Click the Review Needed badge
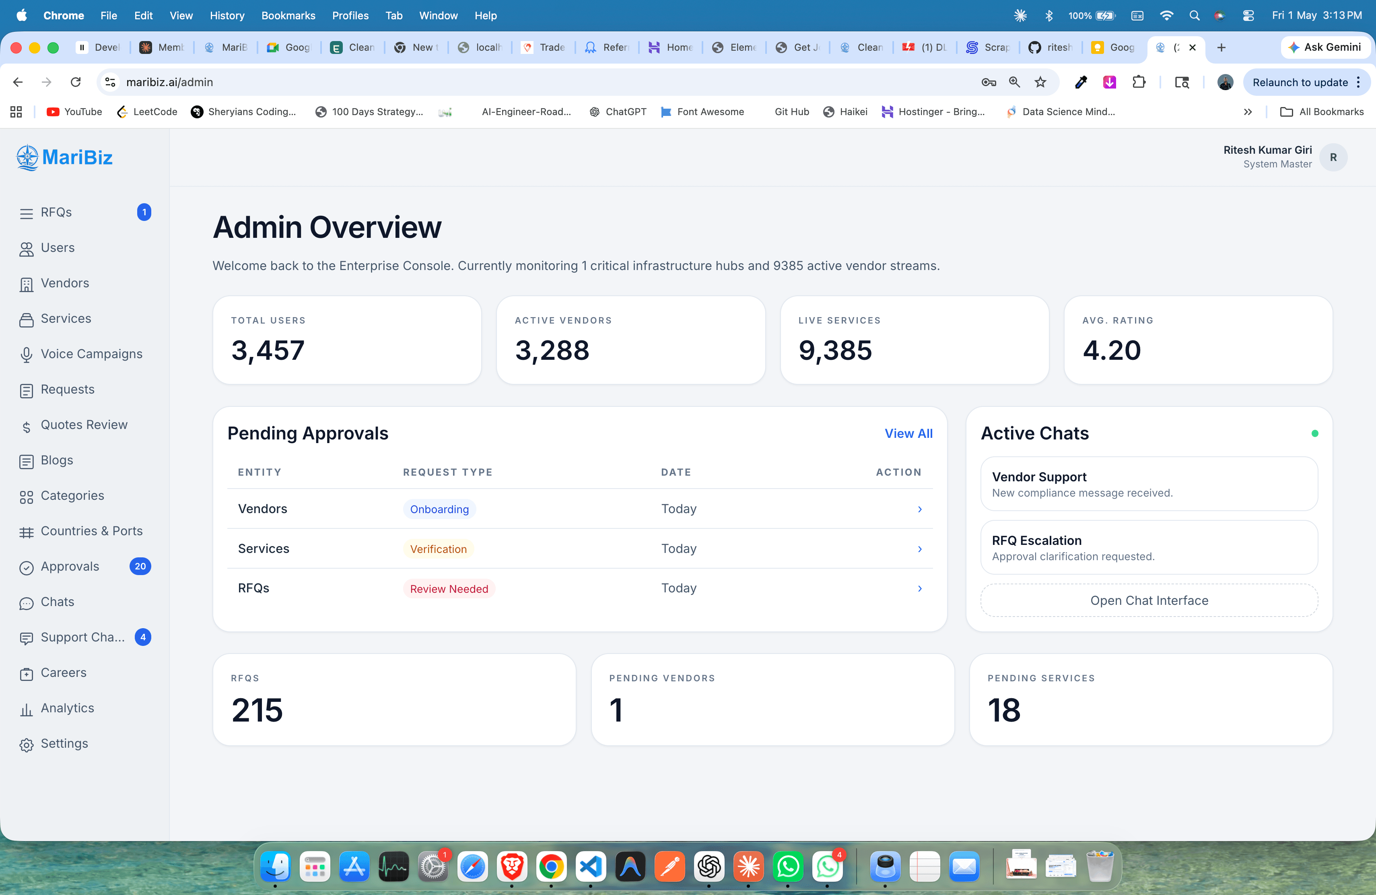Screen dimensions: 1376x895 (x=449, y=589)
